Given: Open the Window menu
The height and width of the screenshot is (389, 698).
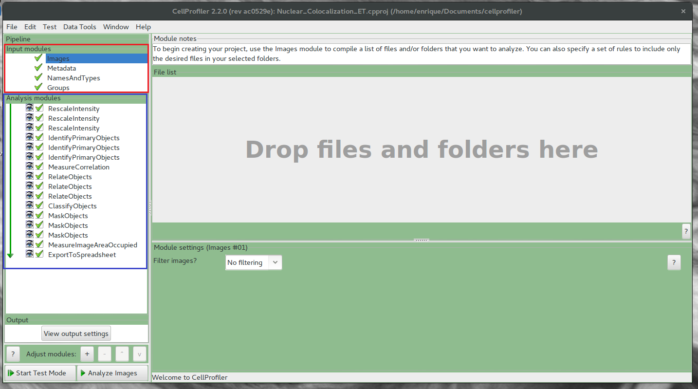Looking at the screenshot, I should tap(116, 27).
